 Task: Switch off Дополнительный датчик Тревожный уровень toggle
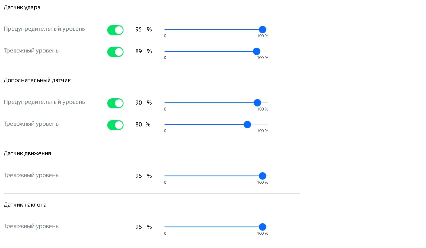115,125
